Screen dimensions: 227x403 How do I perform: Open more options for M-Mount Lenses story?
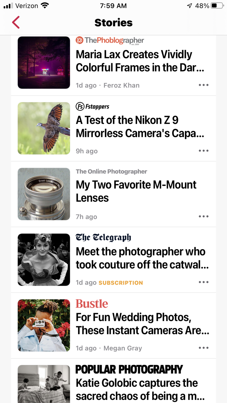(204, 217)
